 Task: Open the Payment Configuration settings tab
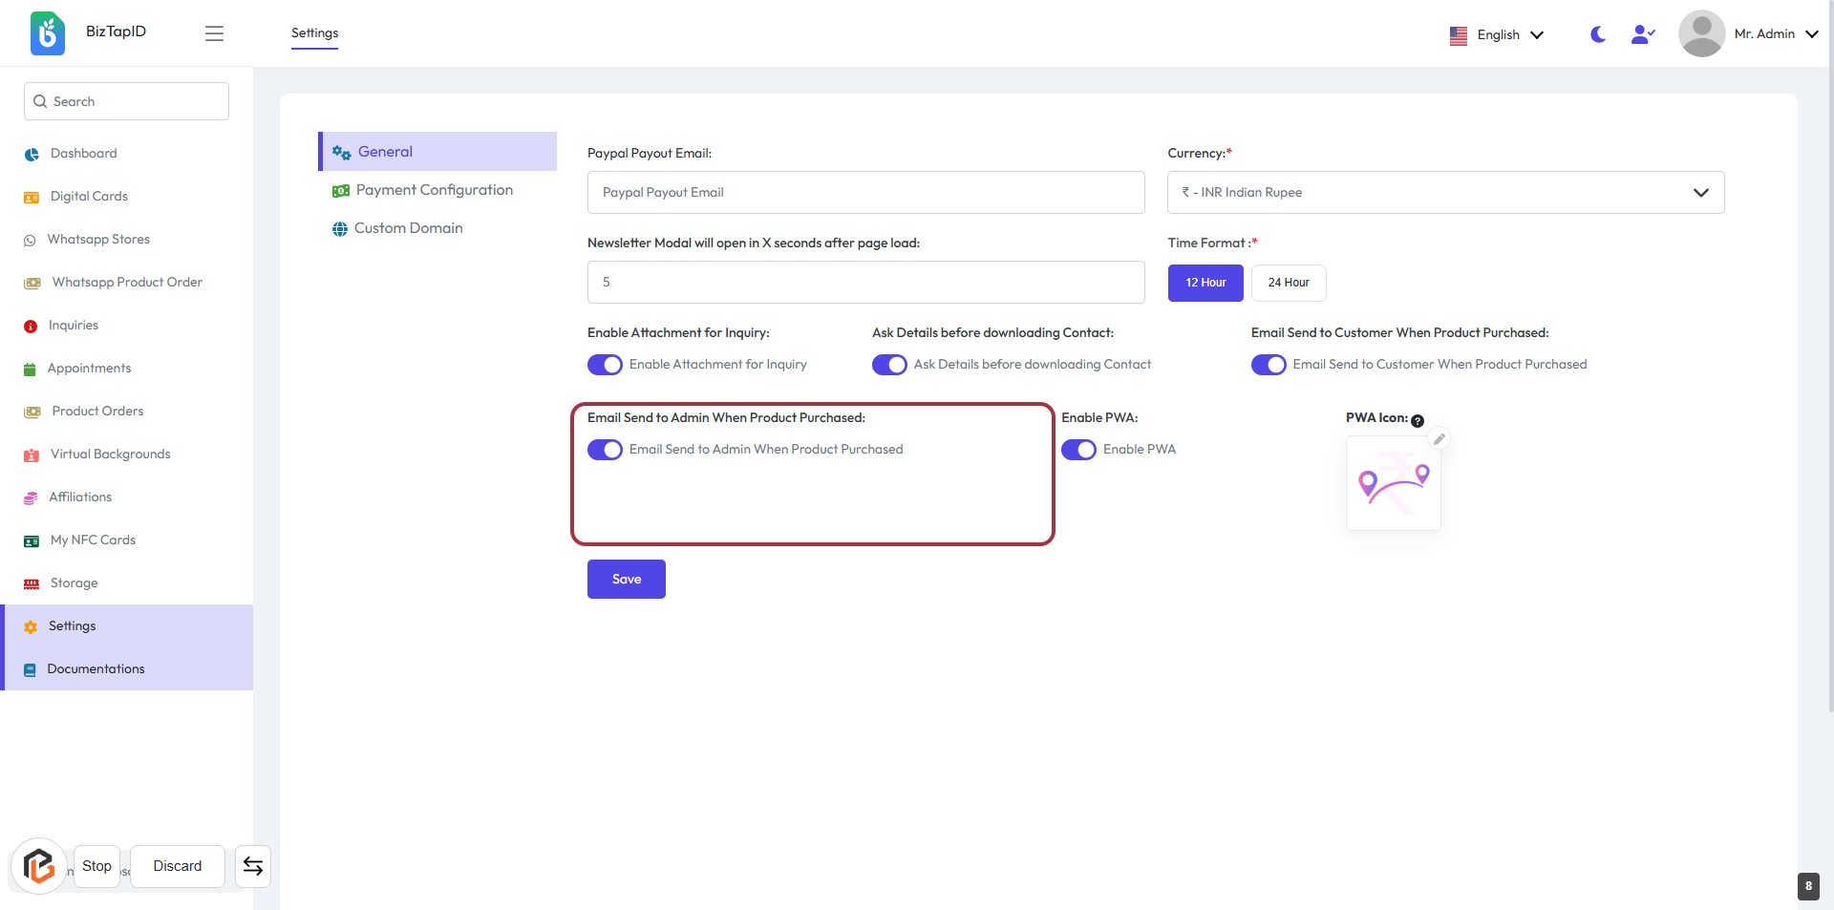(434, 190)
